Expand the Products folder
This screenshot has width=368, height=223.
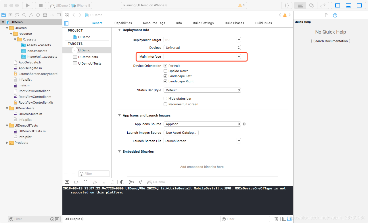(7, 143)
